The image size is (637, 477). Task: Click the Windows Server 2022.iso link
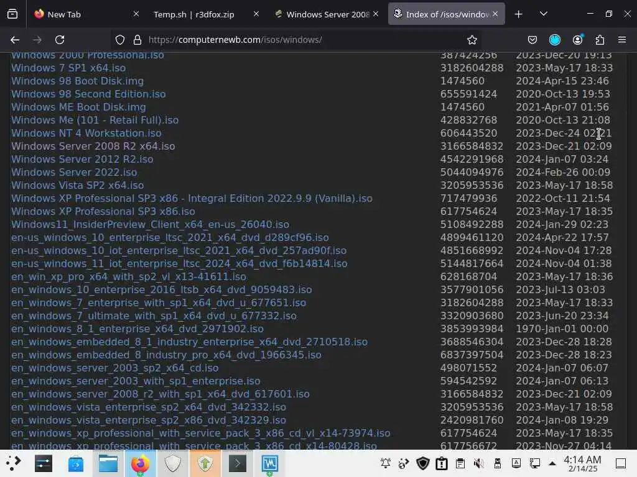[74, 172]
